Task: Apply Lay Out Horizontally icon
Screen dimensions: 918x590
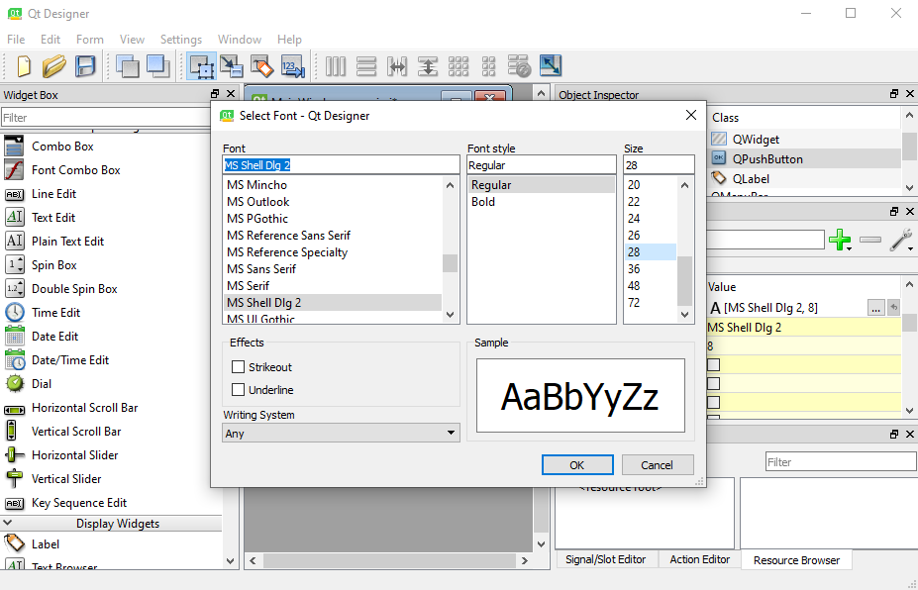Action: 336,66
